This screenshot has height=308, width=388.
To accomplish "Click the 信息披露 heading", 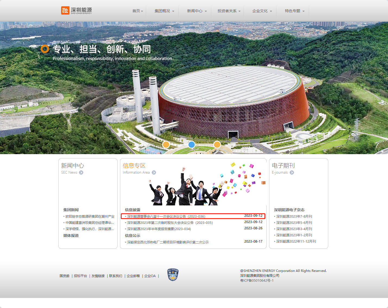I will pyautogui.click(x=133, y=210).
